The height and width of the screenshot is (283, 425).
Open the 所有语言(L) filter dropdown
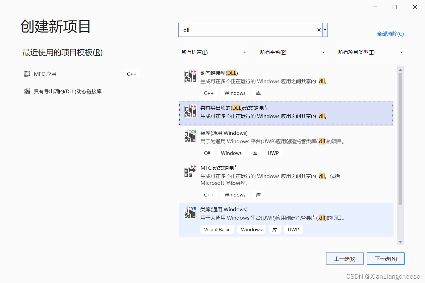point(214,52)
